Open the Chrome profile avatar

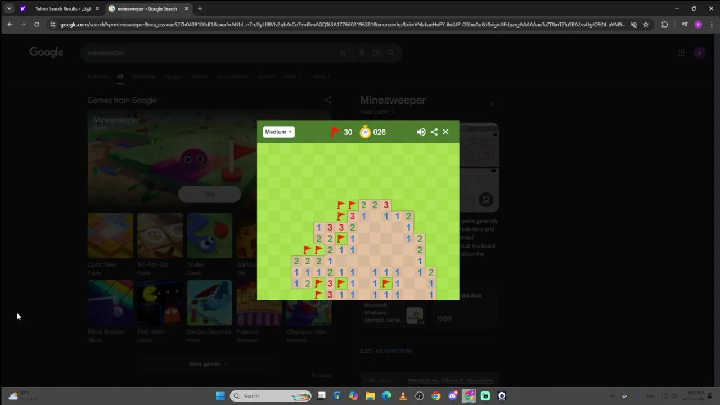coord(698,24)
